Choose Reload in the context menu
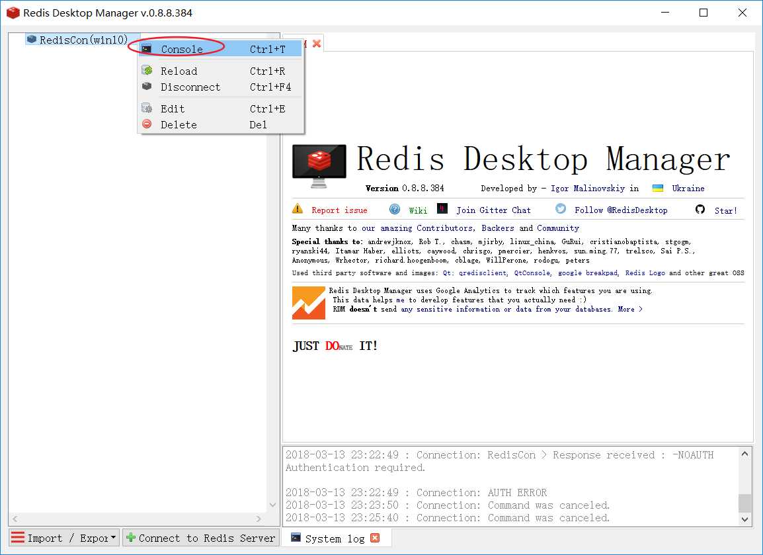This screenshot has height=555, width=763. tap(220, 71)
